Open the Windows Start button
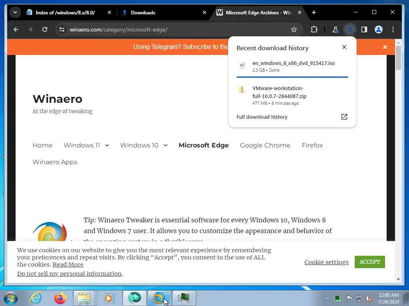409x306 pixels. click(11, 298)
